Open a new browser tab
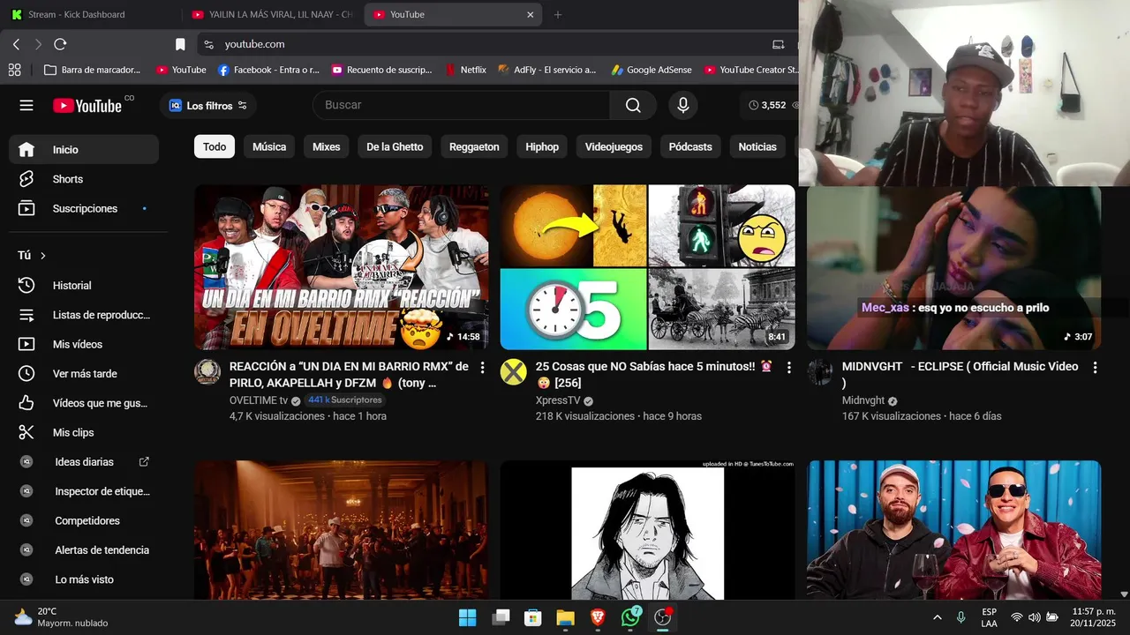This screenshot has width=1130, height=635. [557, 14]
